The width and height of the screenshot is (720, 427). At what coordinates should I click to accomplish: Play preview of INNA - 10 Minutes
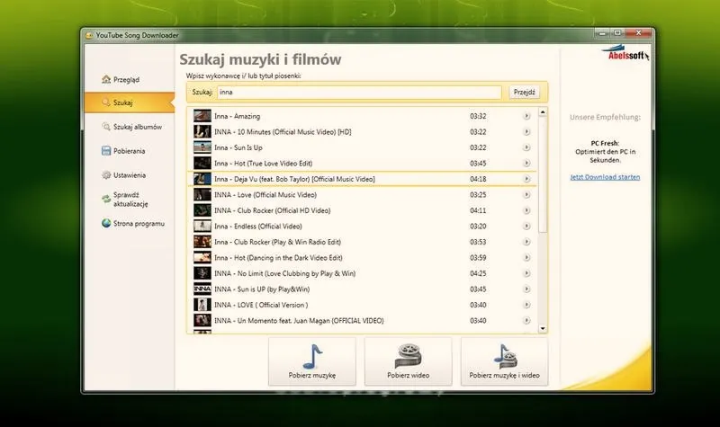(x=526, y=131)
